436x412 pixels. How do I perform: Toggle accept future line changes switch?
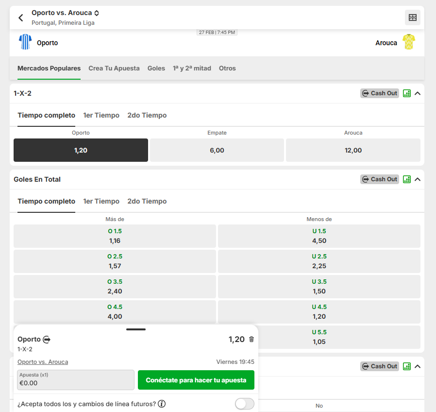pos(244,404)
